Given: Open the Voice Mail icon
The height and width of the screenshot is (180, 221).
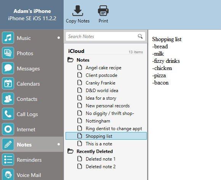Looking at the screenshot, I should click(8, 175).
